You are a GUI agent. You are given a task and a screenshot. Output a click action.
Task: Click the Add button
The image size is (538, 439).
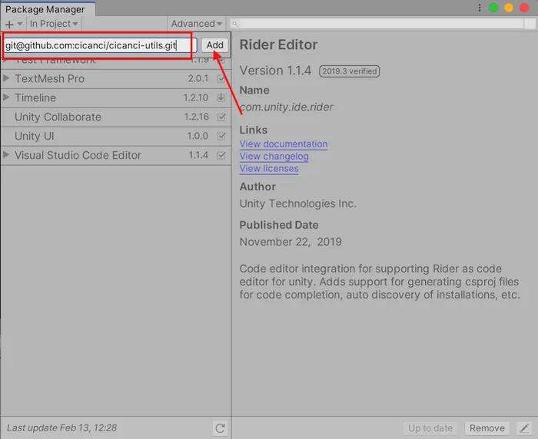pyautogui.click(x=214, y=45)
